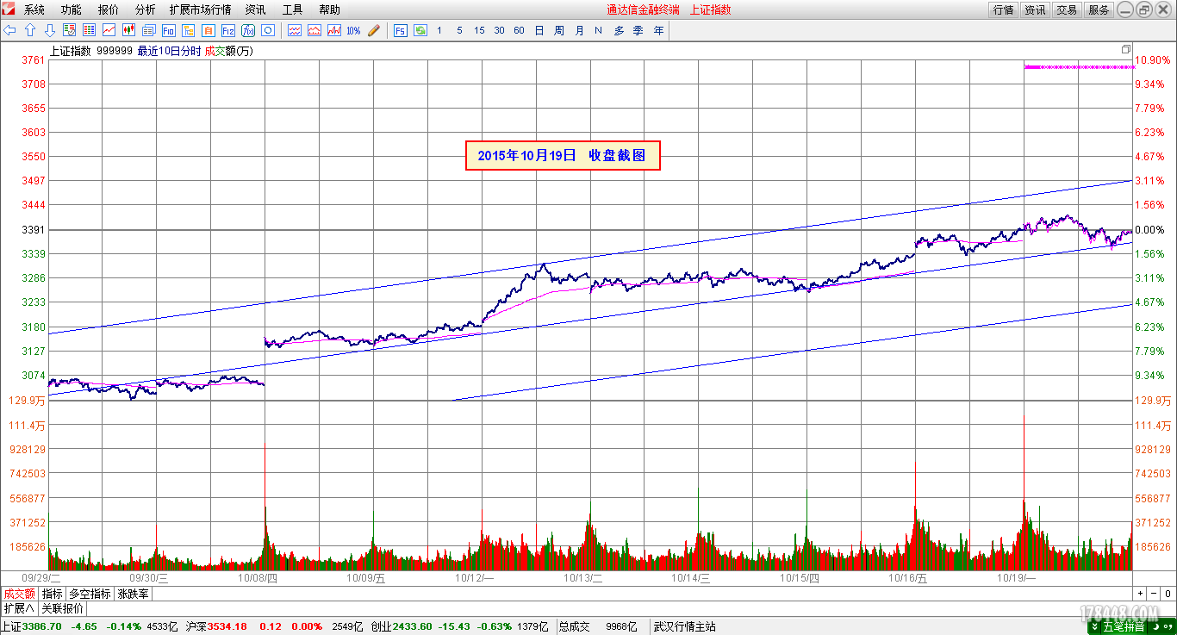This screenshot has width=1177, height=635.
Task: Click the multi-window list icon
Action: click(x=149, y=30)
